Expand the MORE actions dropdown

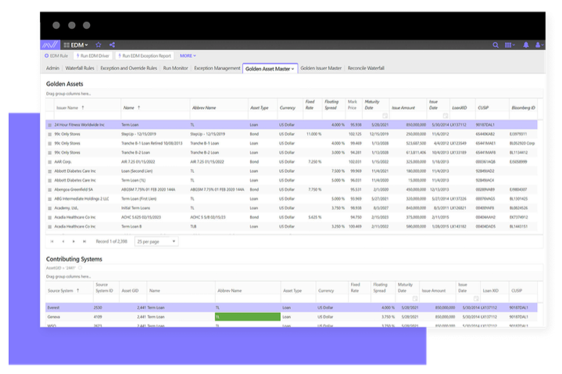pyautogui.click(x=188, y=56)
